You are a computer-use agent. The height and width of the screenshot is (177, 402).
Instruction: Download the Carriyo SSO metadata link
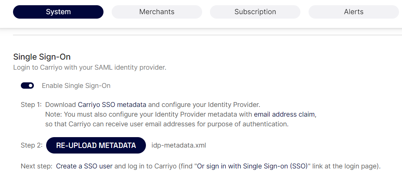pyautogui.click(x=112, y=105)
